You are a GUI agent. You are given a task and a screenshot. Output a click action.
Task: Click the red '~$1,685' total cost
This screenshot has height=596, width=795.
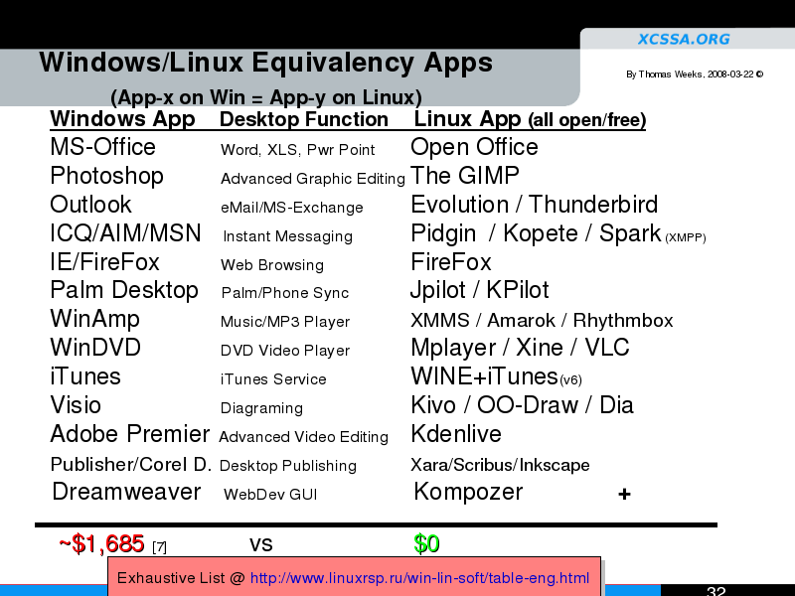[102, 543]
